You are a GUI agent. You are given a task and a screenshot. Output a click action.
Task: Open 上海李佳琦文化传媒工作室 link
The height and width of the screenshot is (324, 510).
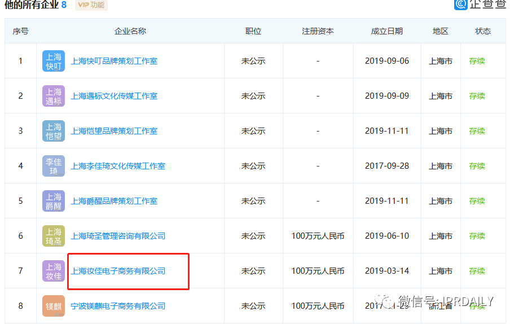pos(118,166)
